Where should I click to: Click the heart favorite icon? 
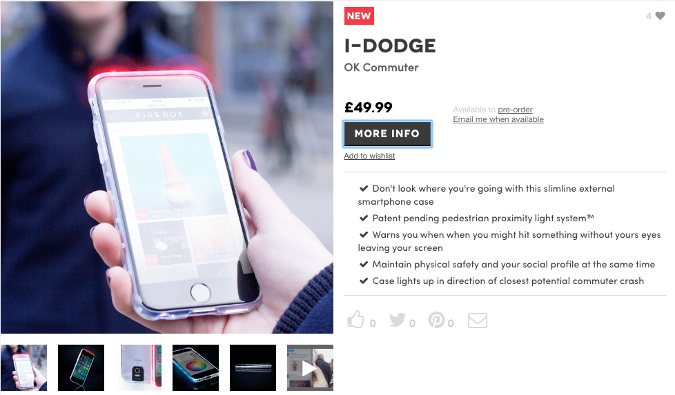(x=660, y=16)
